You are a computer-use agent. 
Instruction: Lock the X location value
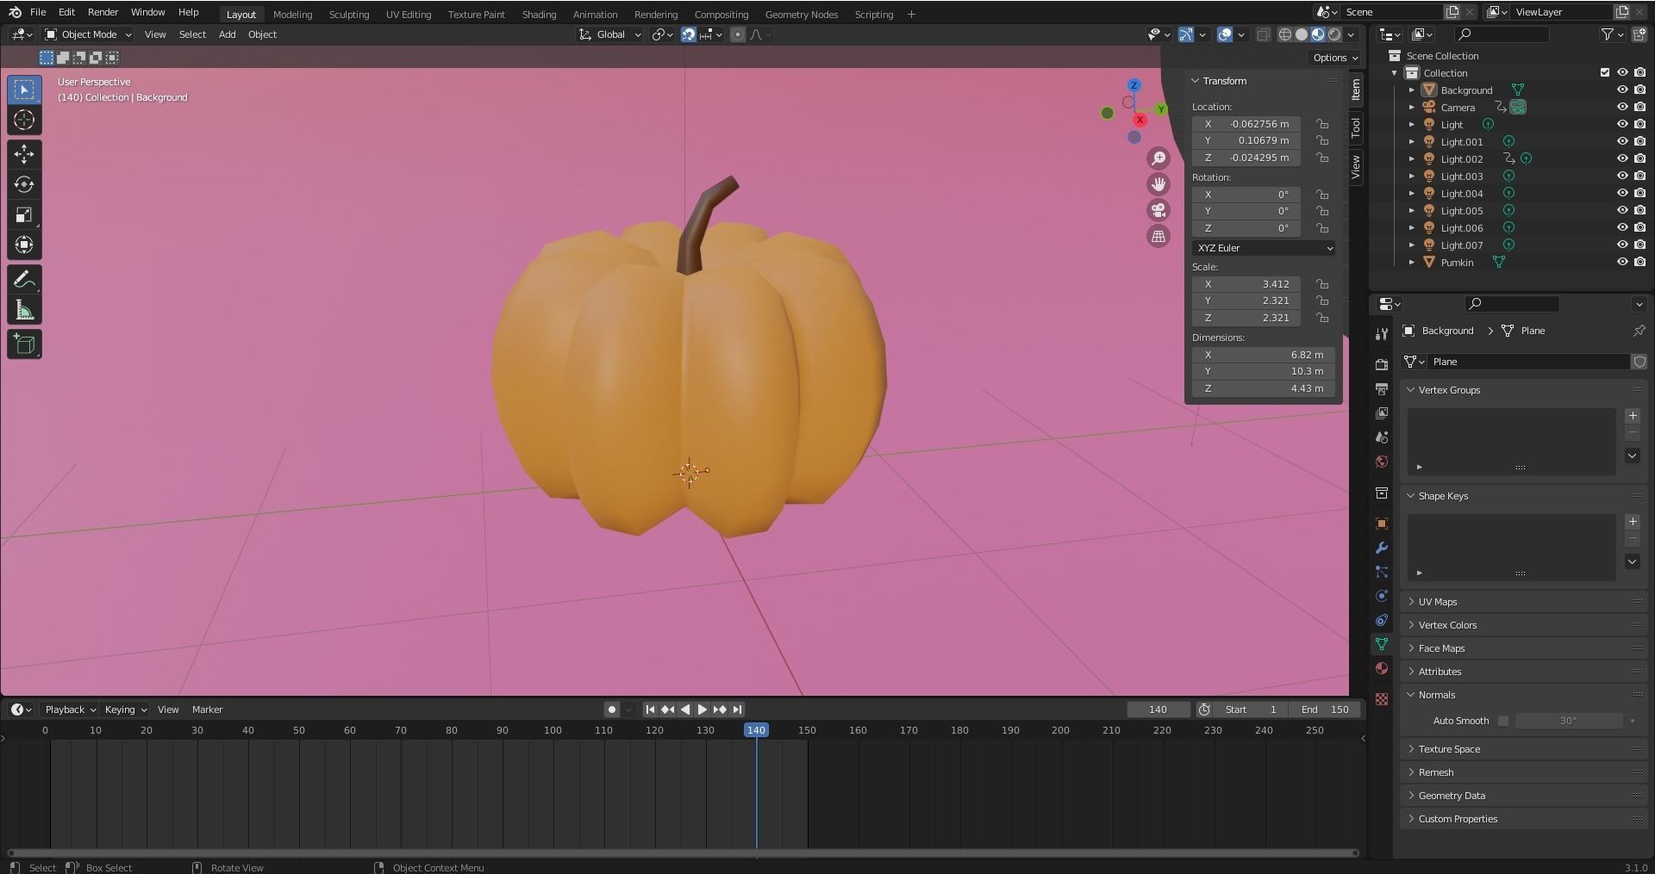pyautogui.click(x=1321, y=124)
